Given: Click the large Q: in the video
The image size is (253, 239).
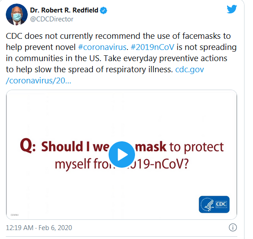Looking at the screenshot, I should pyautogui.click(x=28, y=146).
